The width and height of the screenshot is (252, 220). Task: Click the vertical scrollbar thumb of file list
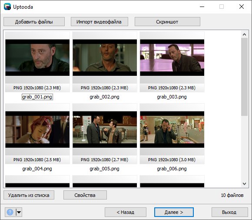244,77
